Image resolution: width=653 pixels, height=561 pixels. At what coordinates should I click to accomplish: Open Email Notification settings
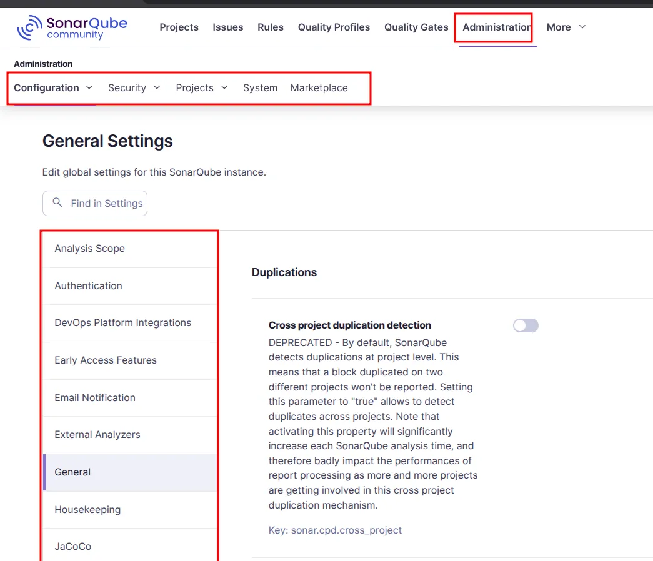point(131,398)
